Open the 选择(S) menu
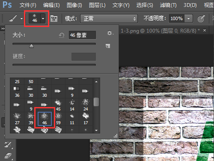This screenshot has height=161, width=214. [145, 5]
